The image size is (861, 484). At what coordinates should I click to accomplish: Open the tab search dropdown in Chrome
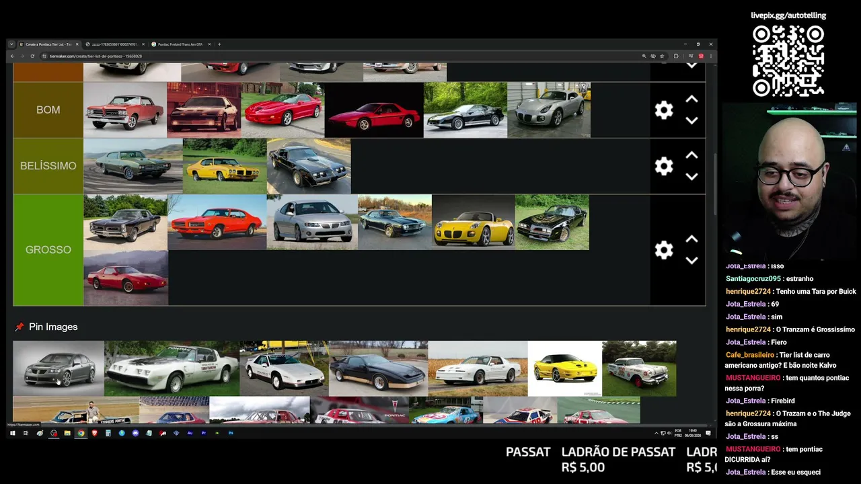pos(11,44)
